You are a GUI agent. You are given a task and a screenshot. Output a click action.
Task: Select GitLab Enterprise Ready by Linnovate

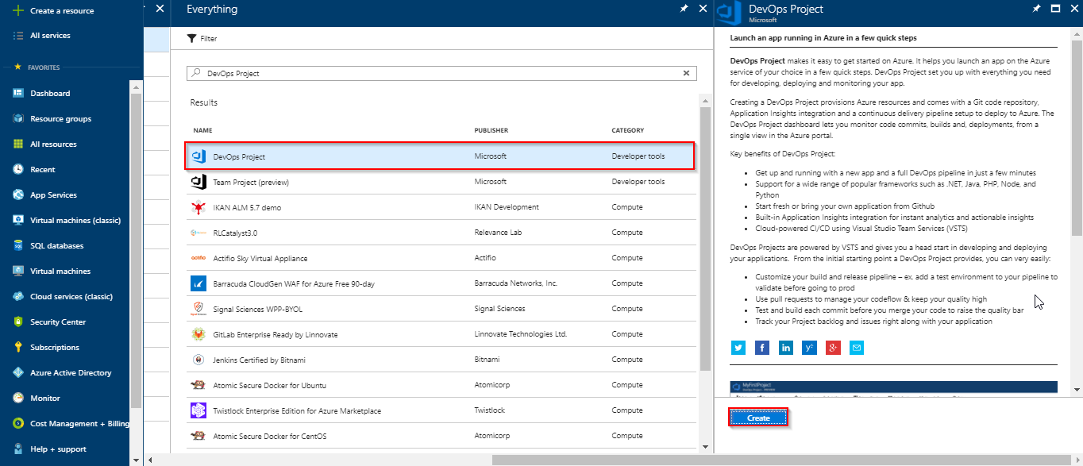pyautogui.click(x=443, y=334)
